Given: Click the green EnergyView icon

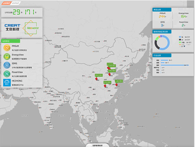Looking at the screenshot, I should click(7, 57).
